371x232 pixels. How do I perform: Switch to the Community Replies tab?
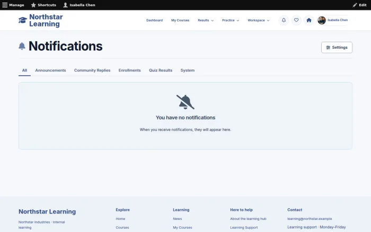92,70
